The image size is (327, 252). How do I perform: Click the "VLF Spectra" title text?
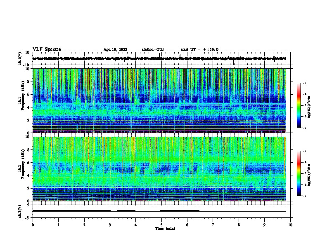pos(47,49)
